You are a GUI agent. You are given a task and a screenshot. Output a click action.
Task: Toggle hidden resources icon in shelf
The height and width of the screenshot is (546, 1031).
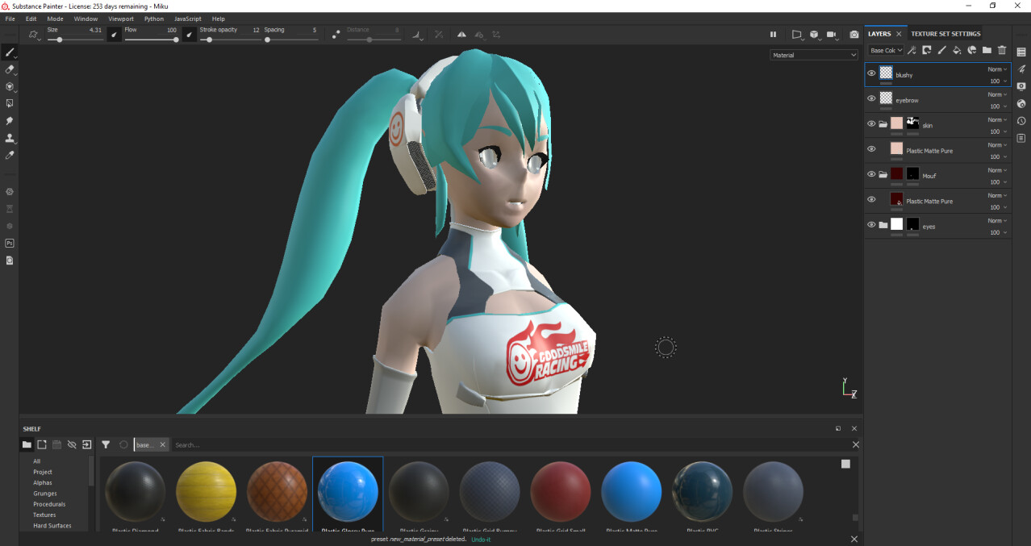72,444
